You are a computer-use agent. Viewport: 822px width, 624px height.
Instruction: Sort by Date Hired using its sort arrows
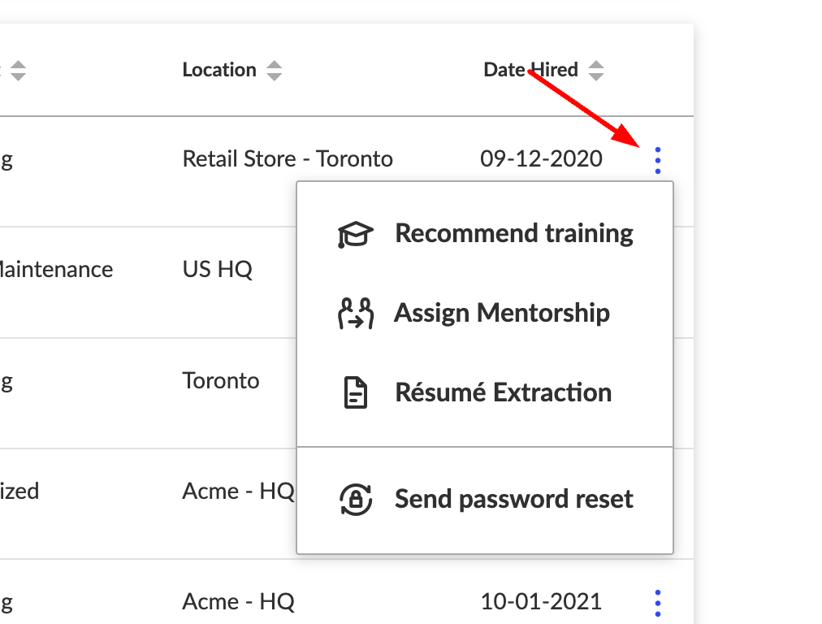[596, 71]
